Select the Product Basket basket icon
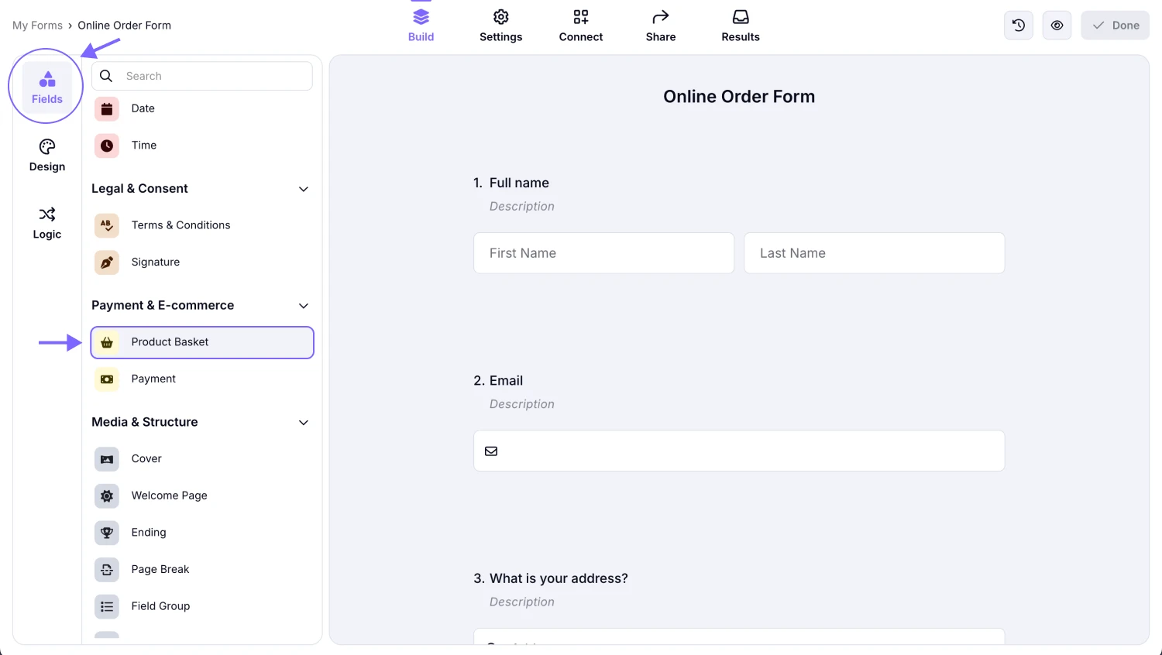Screen dimensions: 1162x655 coord(106,341)
